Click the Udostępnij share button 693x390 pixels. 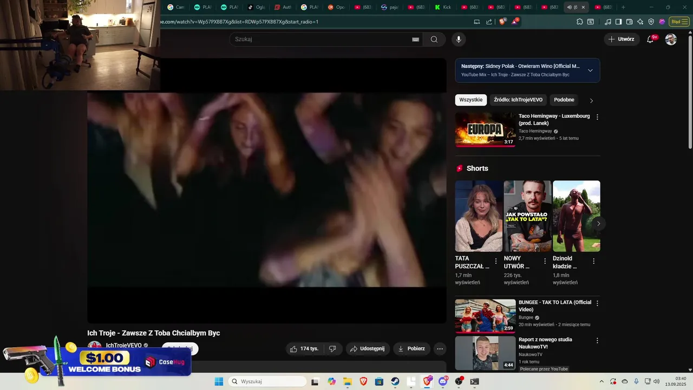(367, 349)
